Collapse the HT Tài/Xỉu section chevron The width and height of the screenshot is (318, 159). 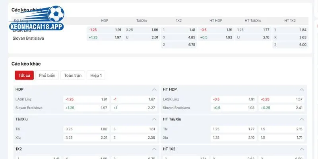point(302,119)
